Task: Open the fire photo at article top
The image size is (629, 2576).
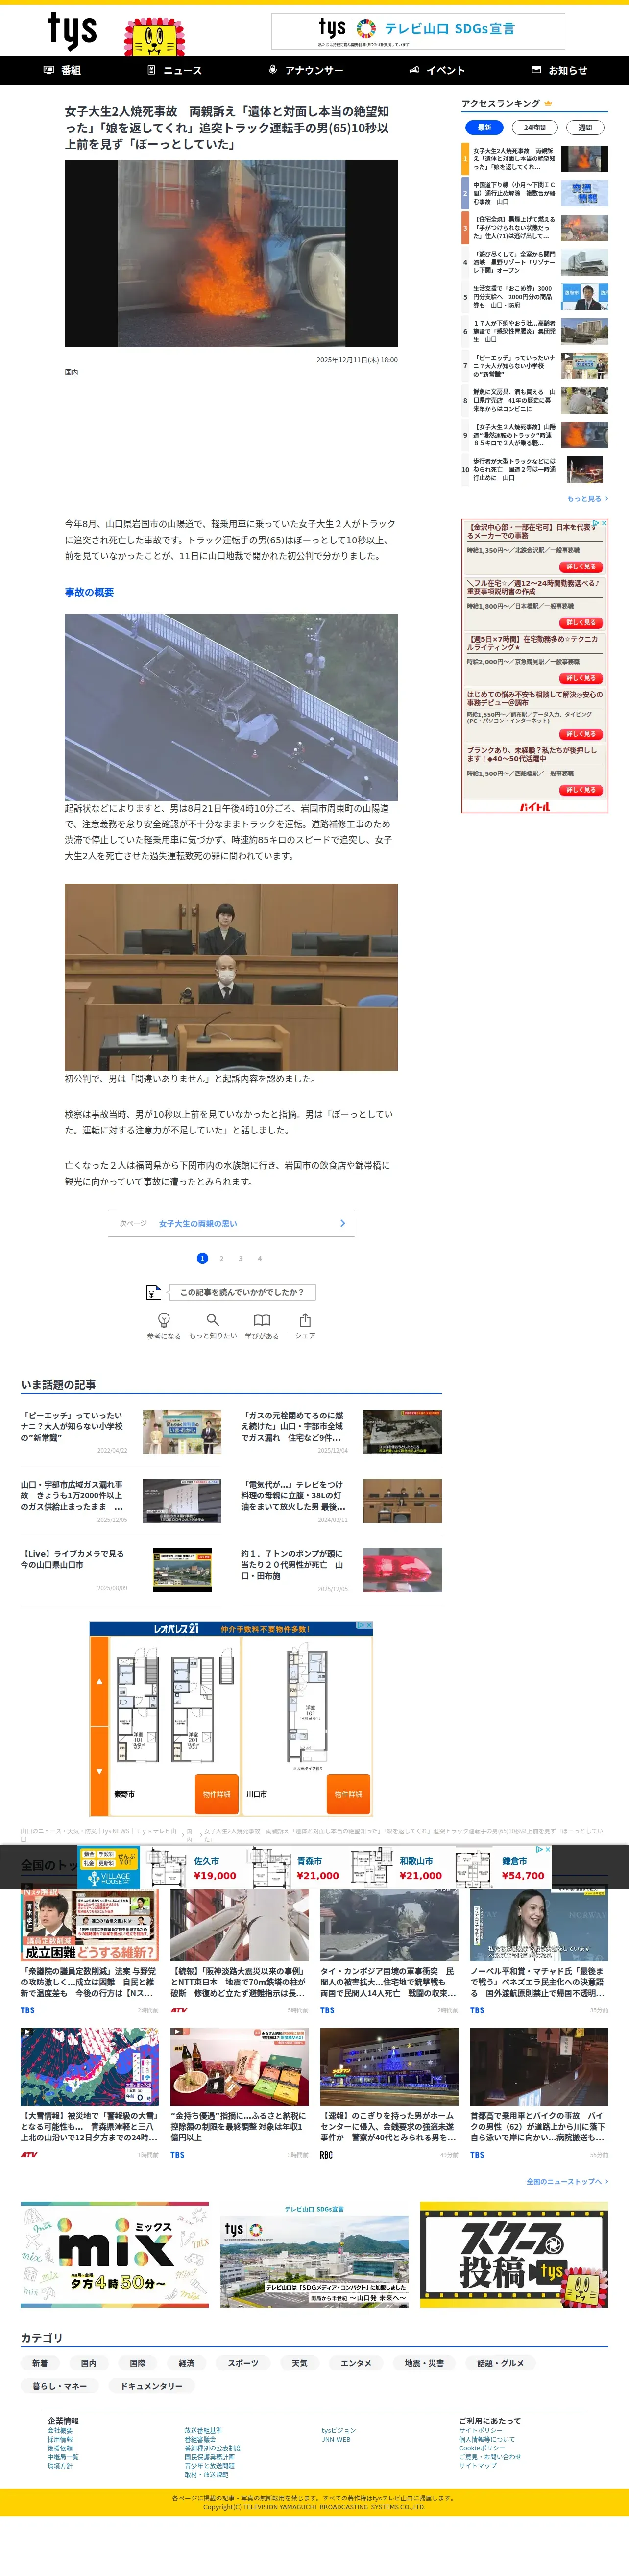Action: coord(231,253)
